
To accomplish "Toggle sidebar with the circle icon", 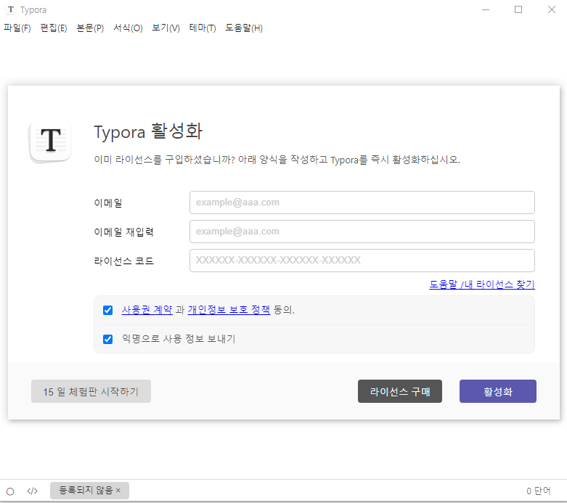I will (10, 491).
